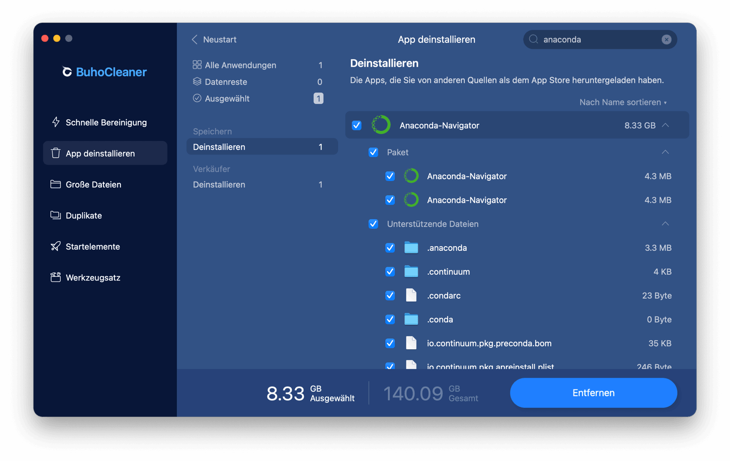Uncheck first Anaconda-Navigator 4.3 MB checkbox

click(x=390, y=176)
